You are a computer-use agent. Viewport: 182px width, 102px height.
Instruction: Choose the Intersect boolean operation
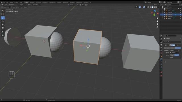[x=167, y=48]
